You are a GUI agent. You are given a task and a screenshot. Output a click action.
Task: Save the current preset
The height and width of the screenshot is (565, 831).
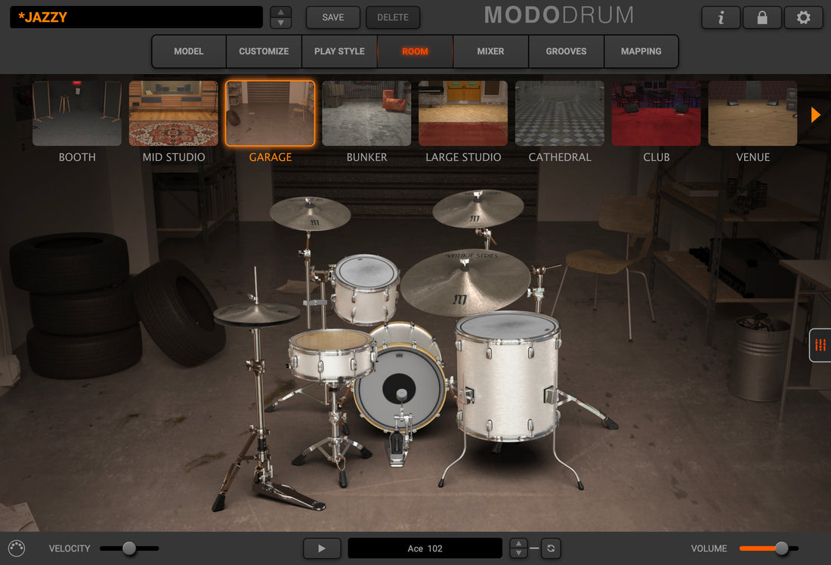click(333, 17)
